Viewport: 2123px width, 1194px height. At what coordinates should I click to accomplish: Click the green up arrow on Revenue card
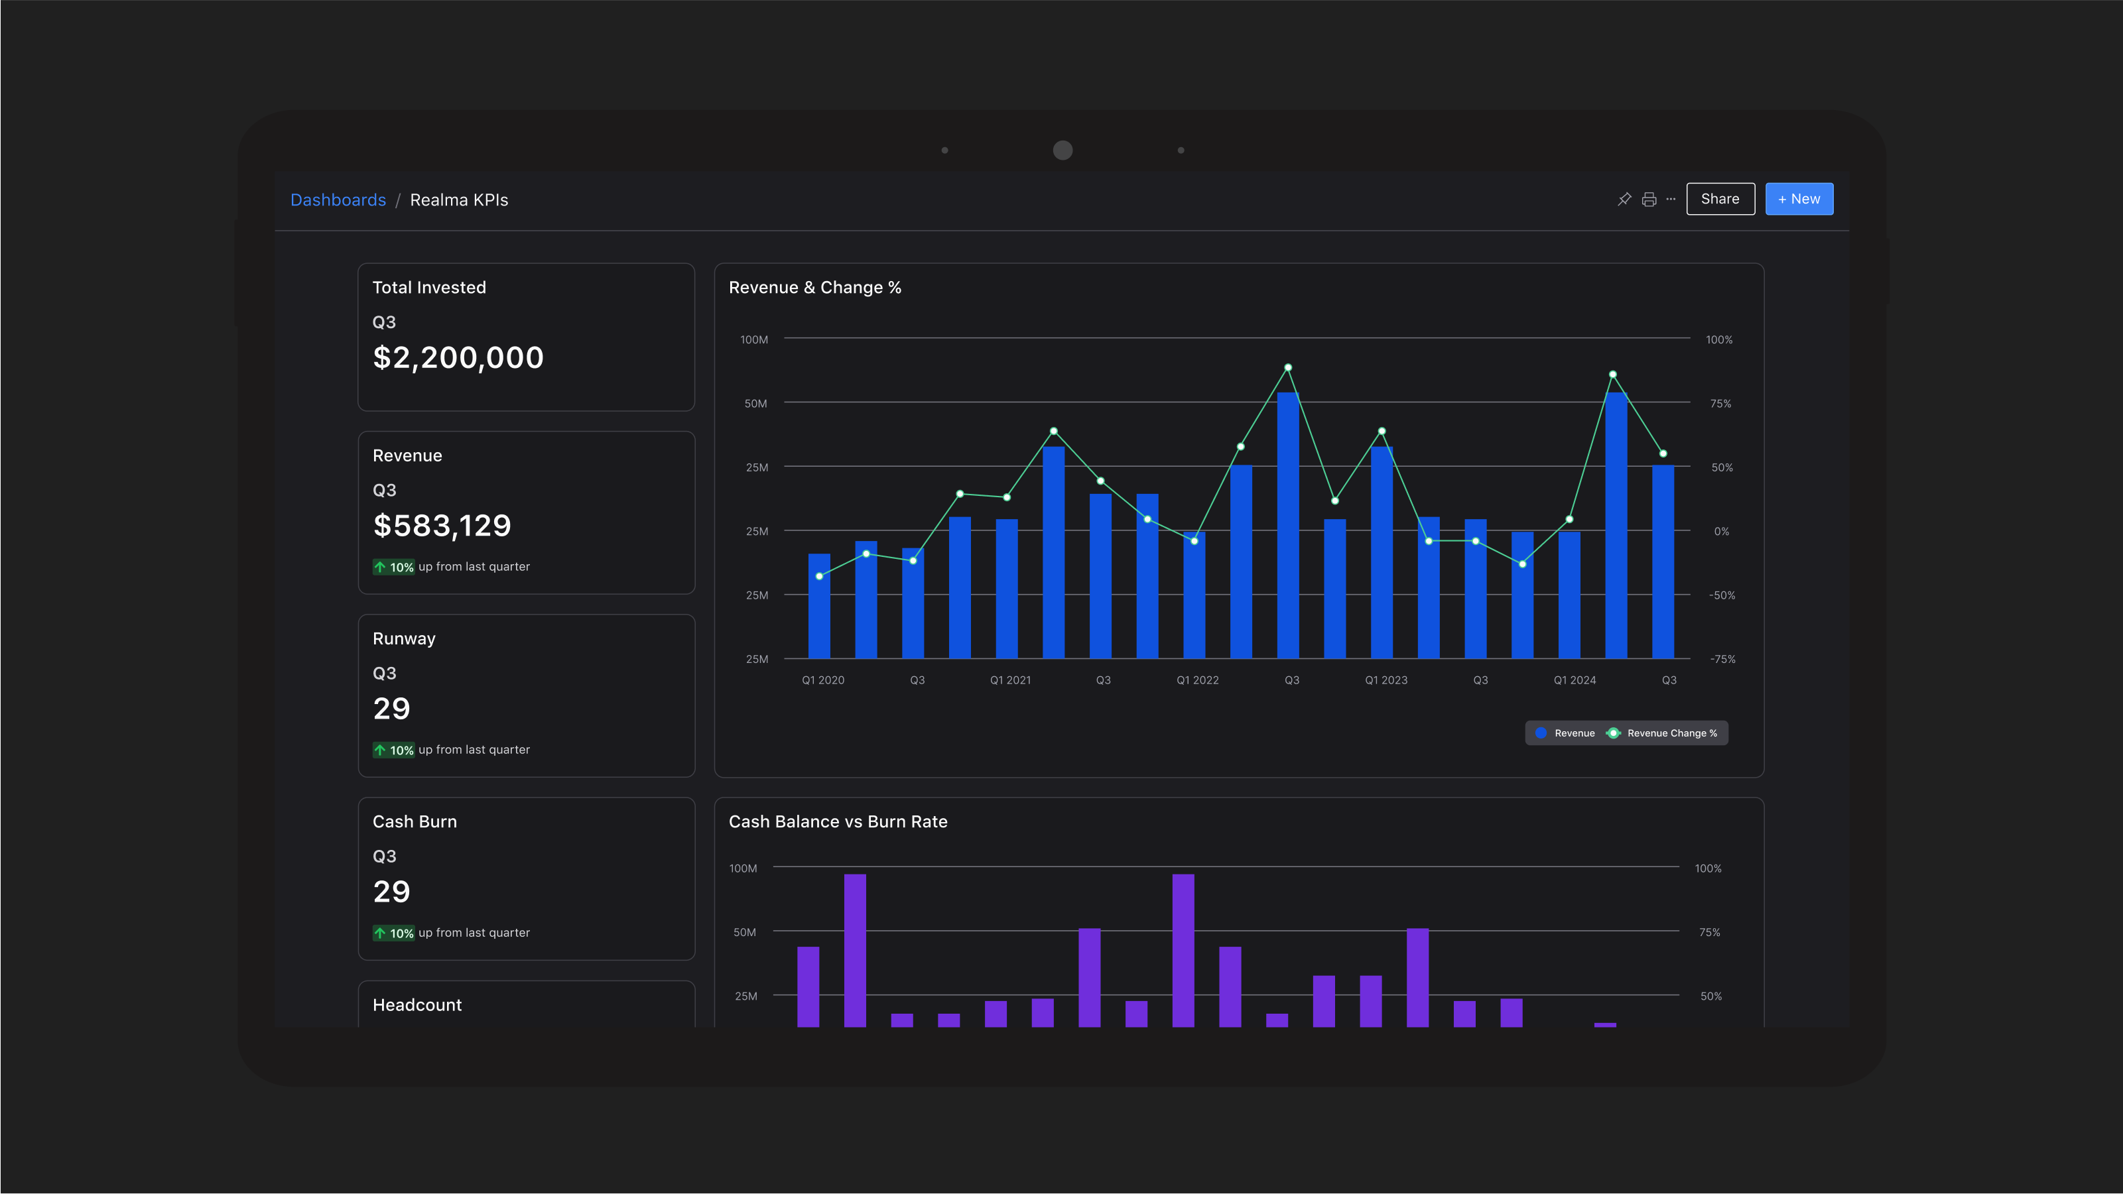pyautogui.click(x=381, y=566)
